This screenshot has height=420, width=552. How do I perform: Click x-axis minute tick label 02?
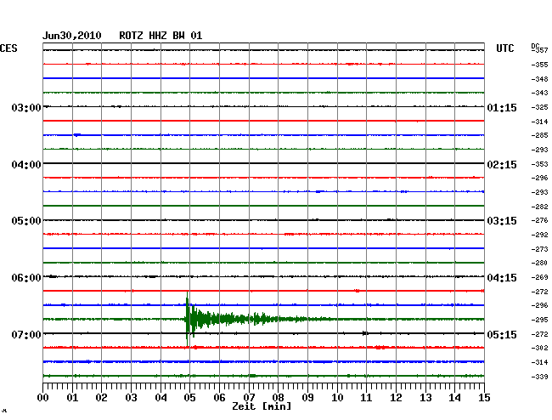(x=101, y=398)
